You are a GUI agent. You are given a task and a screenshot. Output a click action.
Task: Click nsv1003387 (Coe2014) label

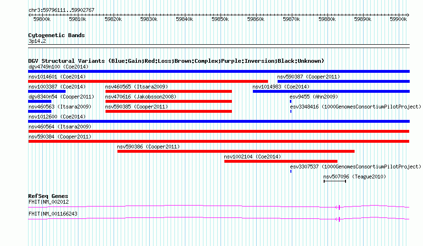[57, 87]
